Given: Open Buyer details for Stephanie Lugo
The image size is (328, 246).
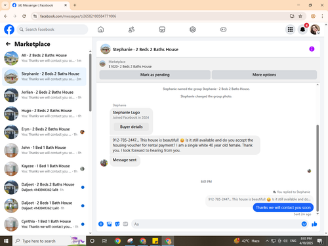Looking at the screenshot, I should click(131, 127).
